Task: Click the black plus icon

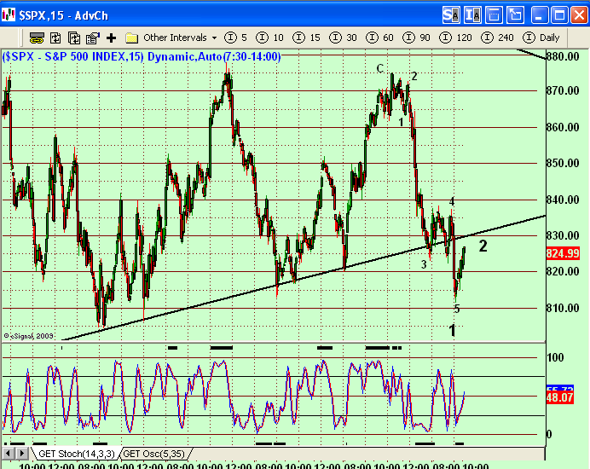Action: 111,38
